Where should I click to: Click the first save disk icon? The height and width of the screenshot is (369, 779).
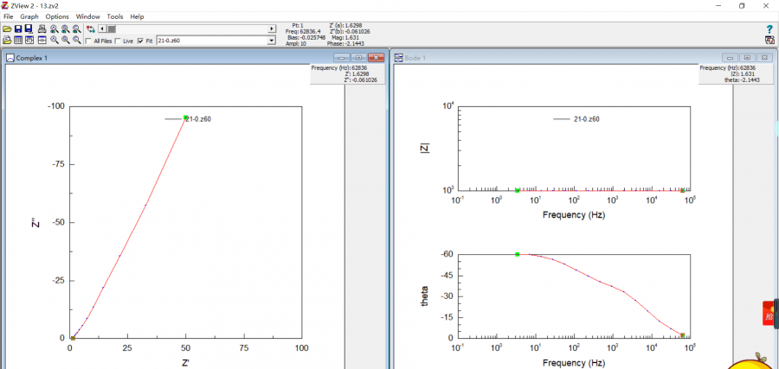tap(18, 29)
